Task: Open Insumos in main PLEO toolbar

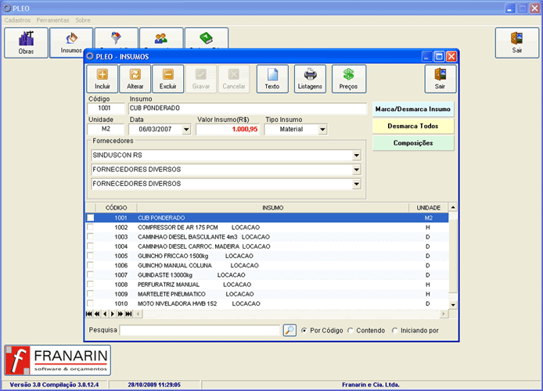Action: pos(71,42)
